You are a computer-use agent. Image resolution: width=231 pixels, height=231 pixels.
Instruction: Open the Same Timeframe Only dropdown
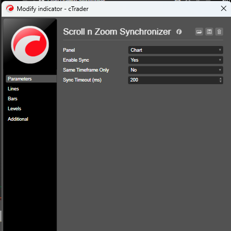coord(176,70)
